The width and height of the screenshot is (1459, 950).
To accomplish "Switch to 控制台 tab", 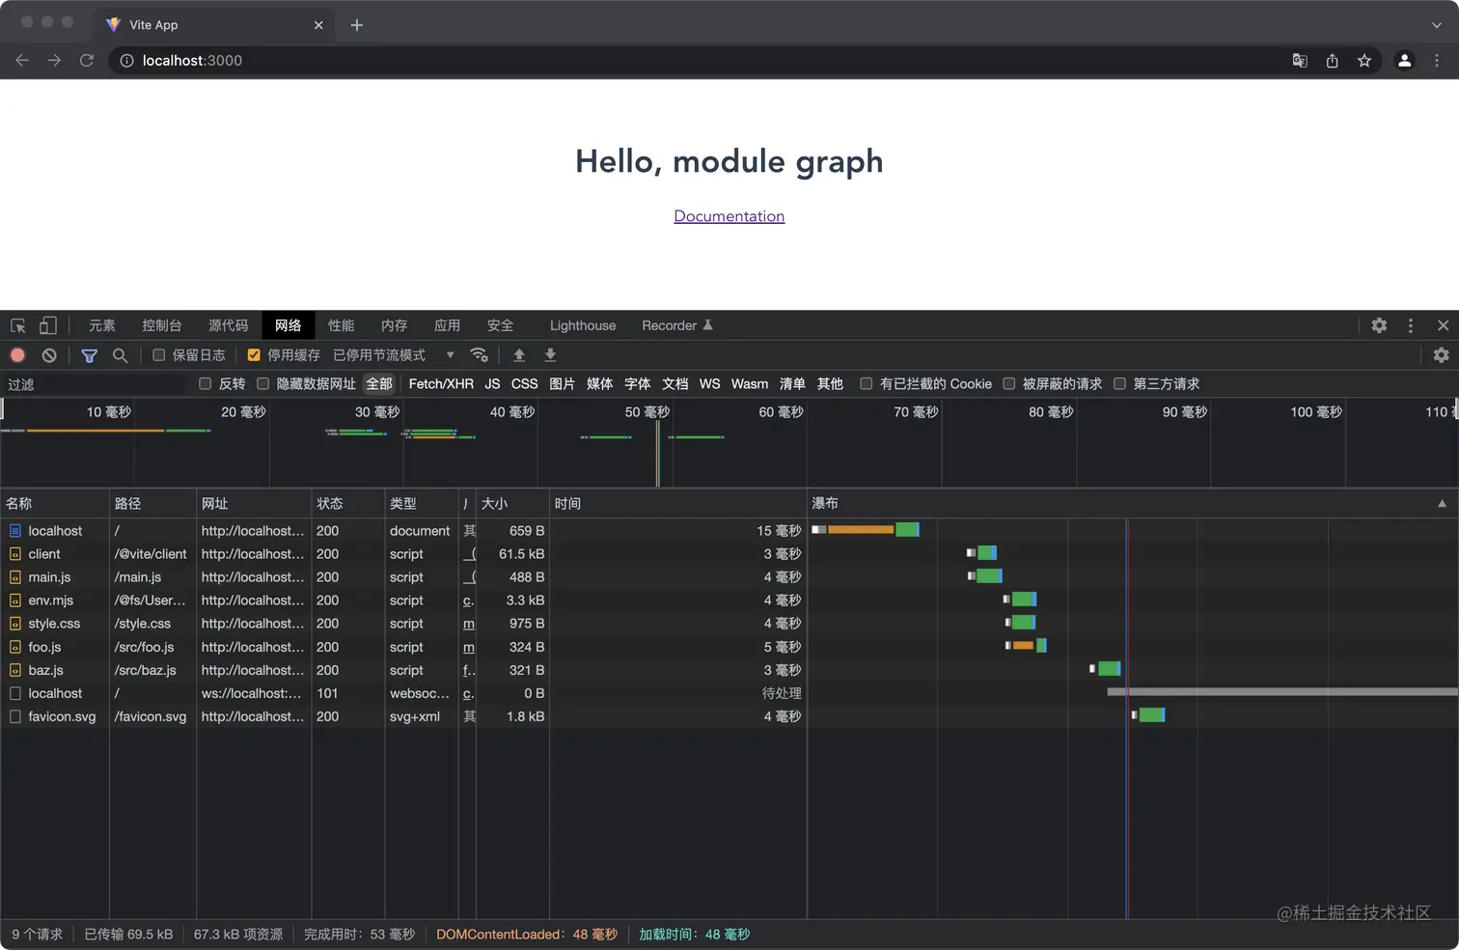I will (x=161, y=325).
